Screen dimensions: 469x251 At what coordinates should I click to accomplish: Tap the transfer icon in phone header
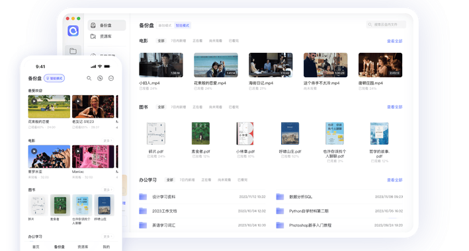tap(100, 79)
